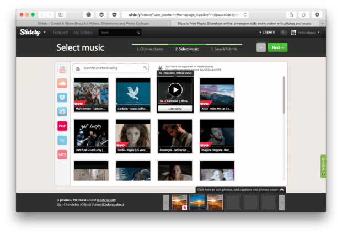Click the search magnifier in song field
The image size is (342, 235).
point(145,68)
